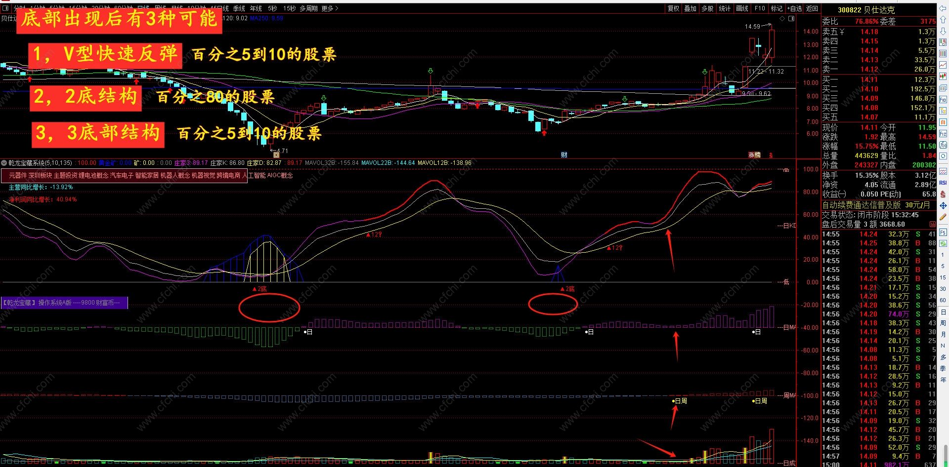Click the 返回 back button
This screenshot has width=949, height=467.
coord(812,8)
